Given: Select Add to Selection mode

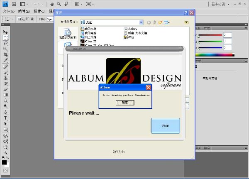Looking at the screenshot, I should tap(24, 19).
